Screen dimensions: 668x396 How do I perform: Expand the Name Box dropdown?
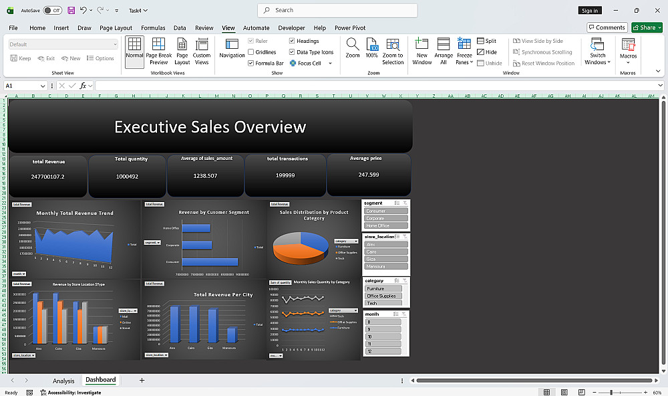[x=43, y=86]
